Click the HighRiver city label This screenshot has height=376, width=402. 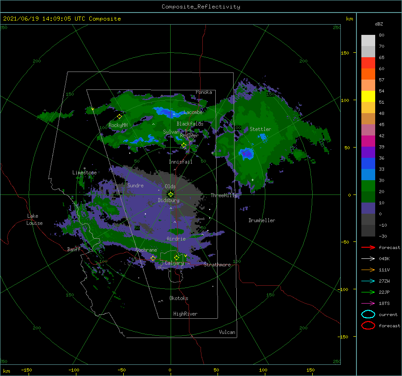[x=185, y=314]
